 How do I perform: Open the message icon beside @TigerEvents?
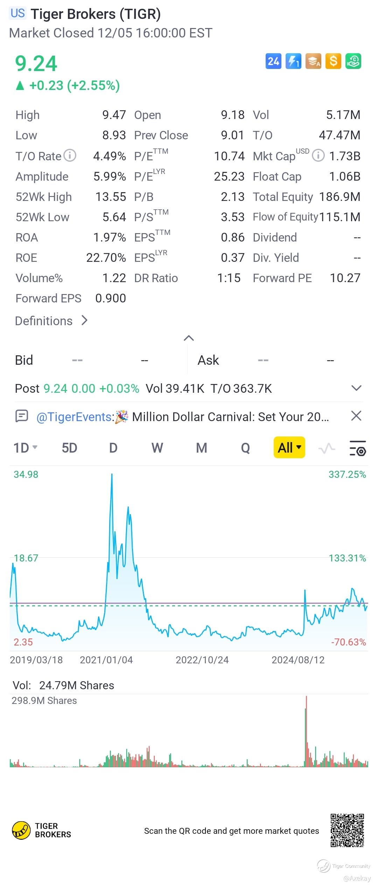[22, 416]
